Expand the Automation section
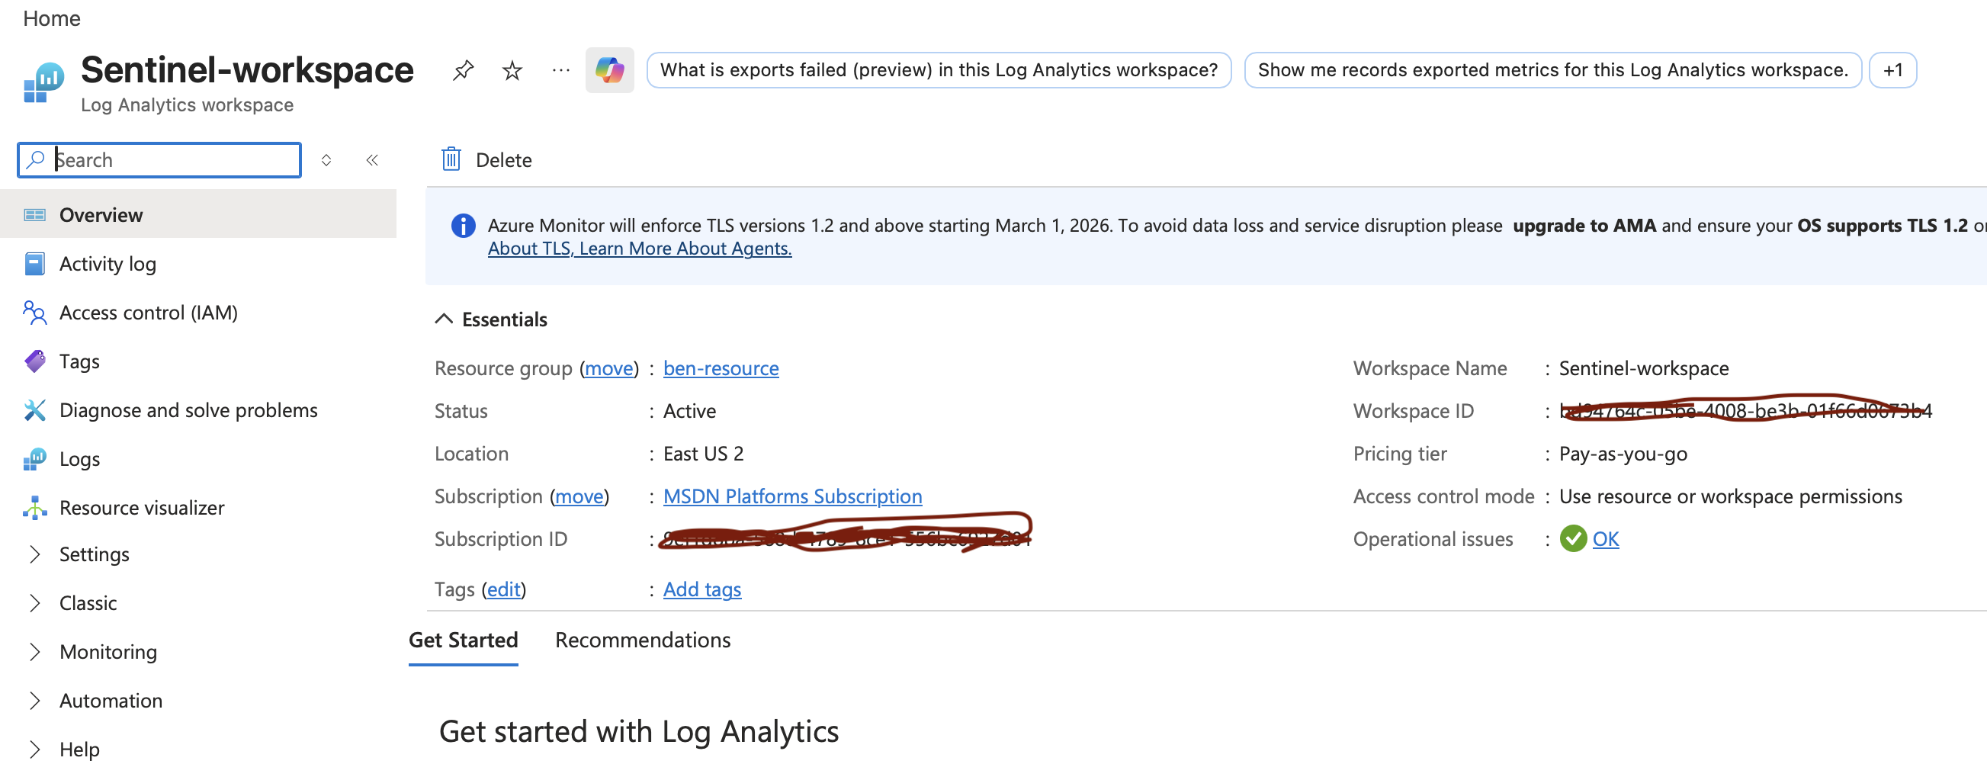The image size is (1987, 764). click(111, 700)
